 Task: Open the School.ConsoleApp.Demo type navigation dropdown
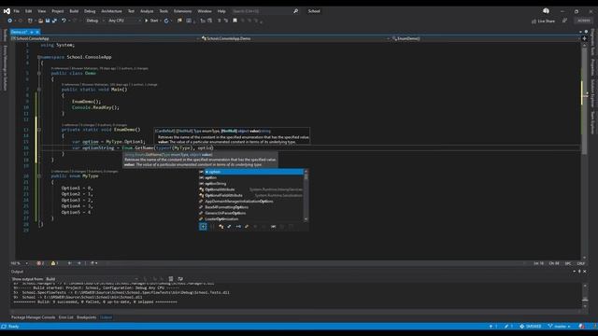coord(295,38)
